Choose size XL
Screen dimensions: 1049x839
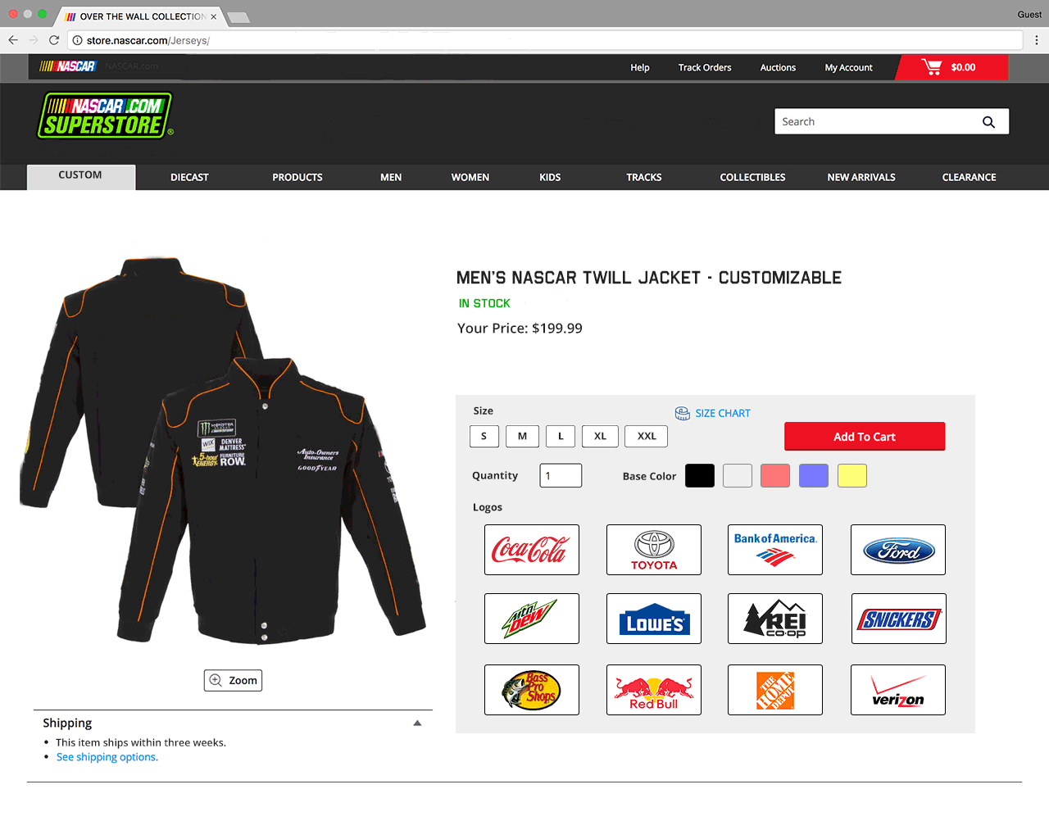click(x=600, y=436)
